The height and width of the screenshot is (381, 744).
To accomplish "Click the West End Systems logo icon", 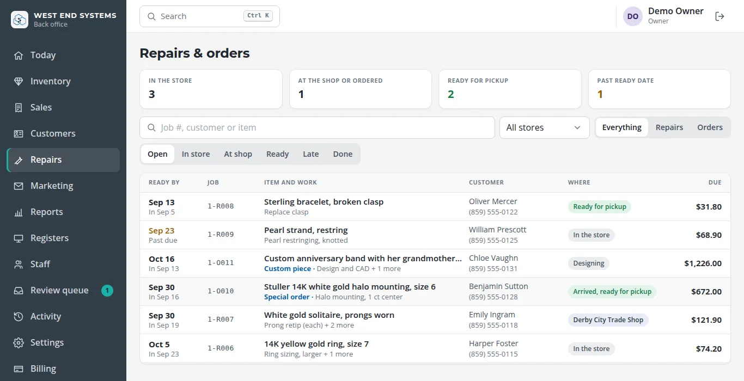I will tap(20, 20).
